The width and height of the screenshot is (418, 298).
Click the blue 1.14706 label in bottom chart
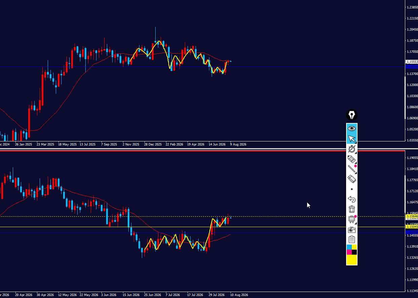coord(412,232)
